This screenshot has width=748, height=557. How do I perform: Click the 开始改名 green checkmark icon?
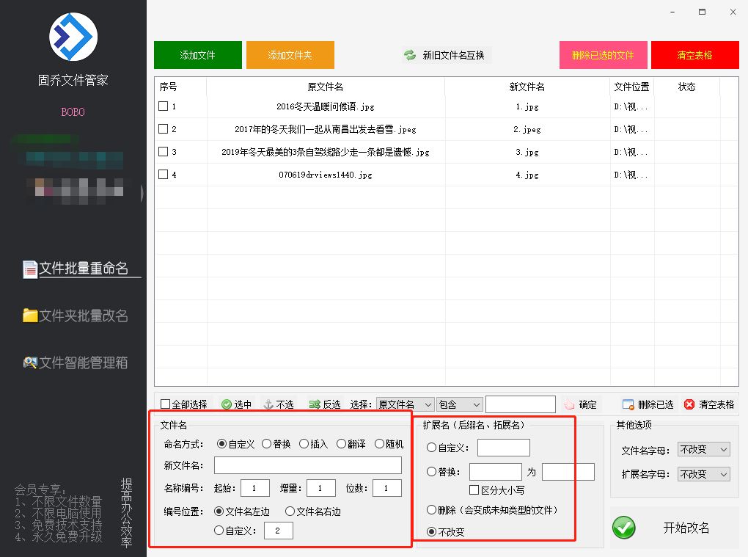pos(624,528)
